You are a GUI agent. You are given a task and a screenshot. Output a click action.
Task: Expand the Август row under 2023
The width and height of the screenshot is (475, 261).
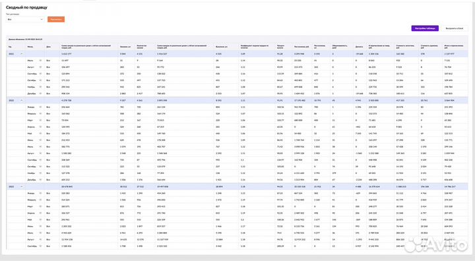(40, 239)
